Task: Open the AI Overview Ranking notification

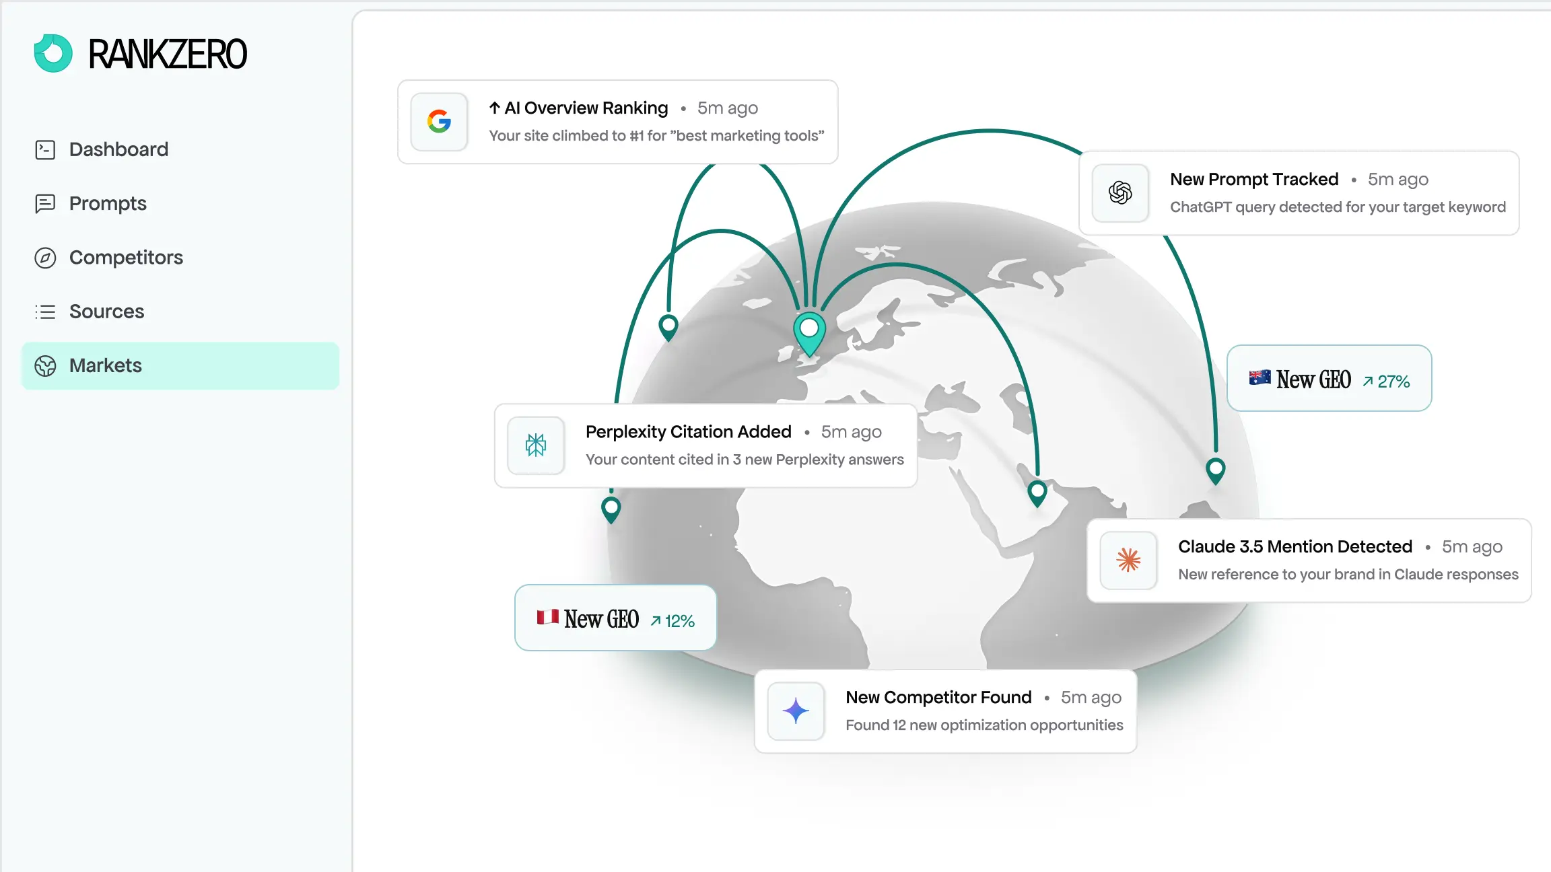Action: [586, 108]
